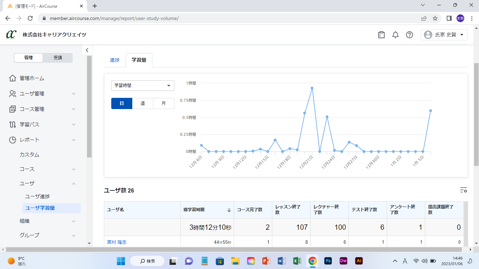The height and width of the screenshot is (269, 479).
Task: Open the help question mark icon
Action: click(410, 35)
